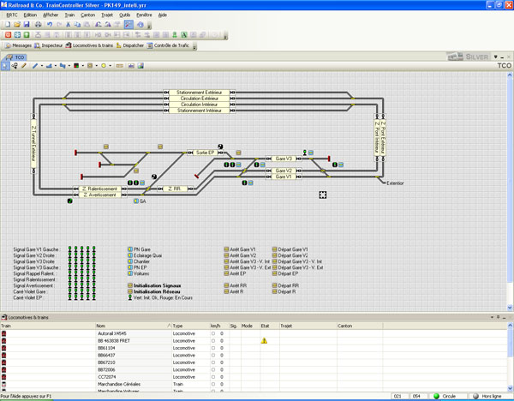The height and width of the screenshot is (401, 514).
Task: Toggle the PN Gare switch
Action: (x=130, y=249)
